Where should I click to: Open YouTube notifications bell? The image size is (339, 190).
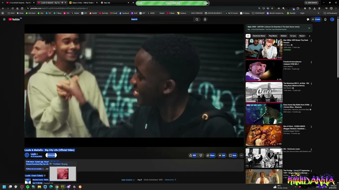[325, 19]
